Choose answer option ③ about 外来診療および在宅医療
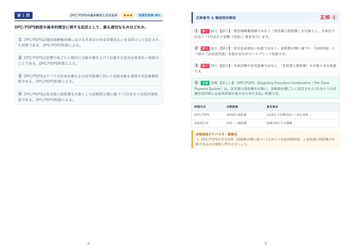 pyautogui.click(x=88, y=79)
